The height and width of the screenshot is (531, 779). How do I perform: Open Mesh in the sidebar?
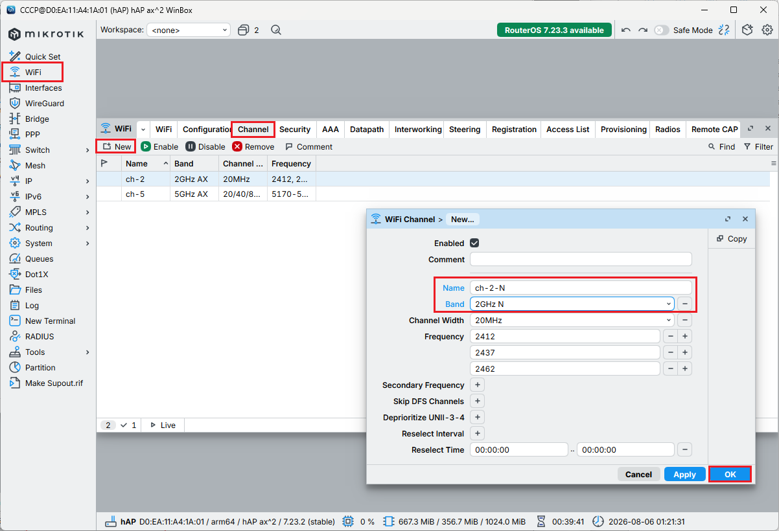(x=28, y=165)
